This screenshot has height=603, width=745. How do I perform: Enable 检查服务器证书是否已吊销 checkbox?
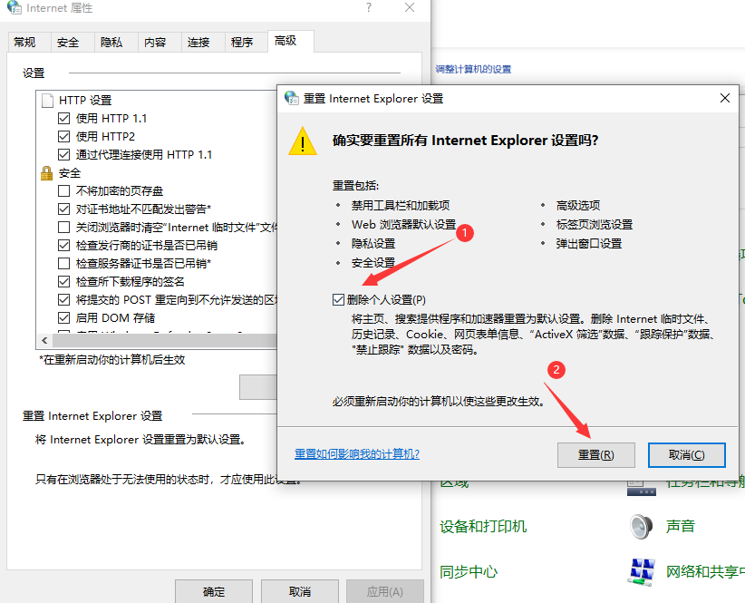coord(63,263)
